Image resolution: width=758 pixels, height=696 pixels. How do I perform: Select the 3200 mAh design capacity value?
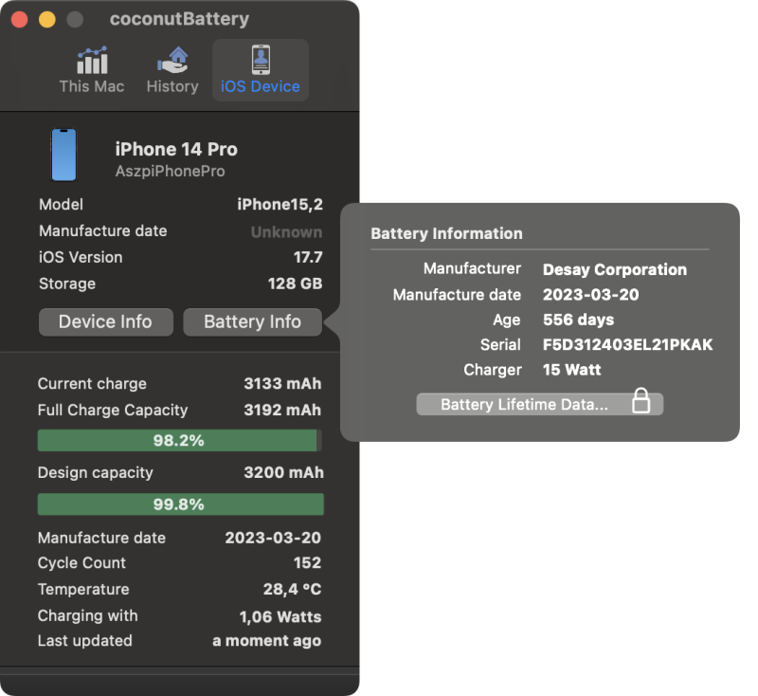283,472
